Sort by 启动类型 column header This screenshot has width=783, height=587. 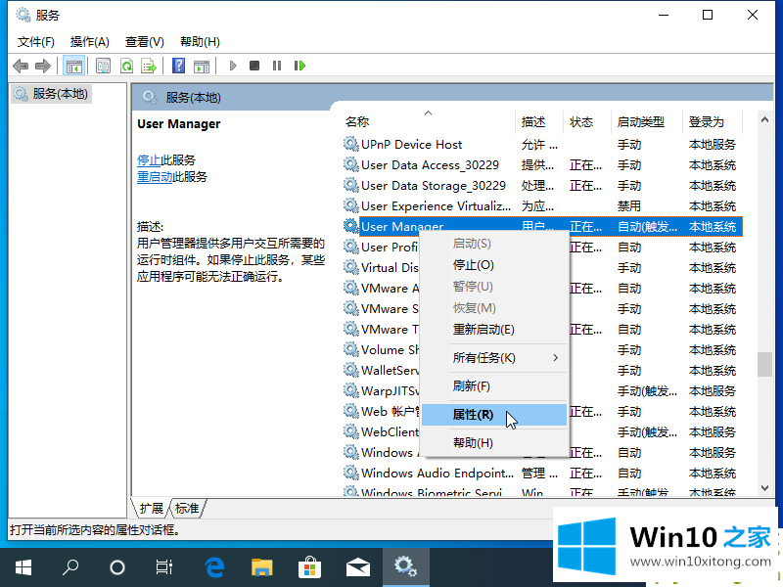coord(641,121)
